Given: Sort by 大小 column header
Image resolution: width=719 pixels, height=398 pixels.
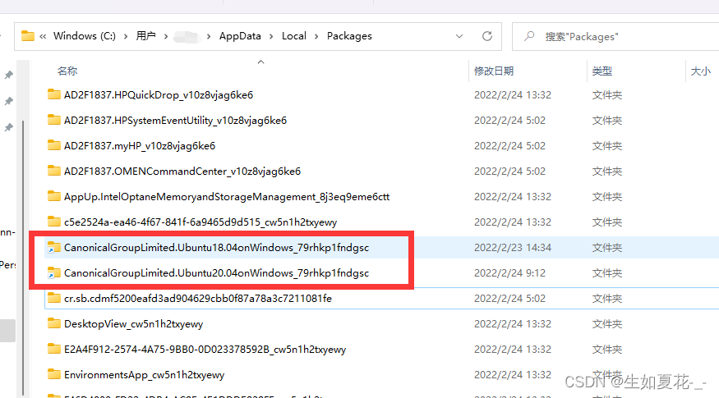Looking at the screenshot, I should point(701,71).
